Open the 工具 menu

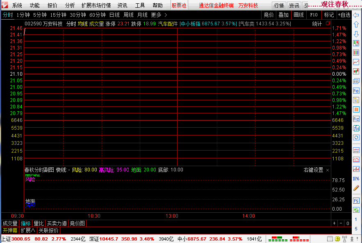click(140, 5)
